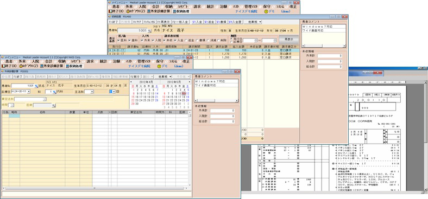Image resolution: width=428 pixels, height=199 pixels.
Task: Select the 発行日 radio button under 期間
Action: click(x=232, y=38)
